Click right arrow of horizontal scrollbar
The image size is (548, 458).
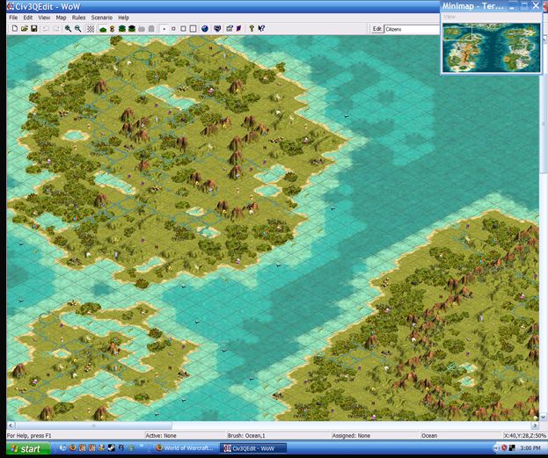coord(535,425)
